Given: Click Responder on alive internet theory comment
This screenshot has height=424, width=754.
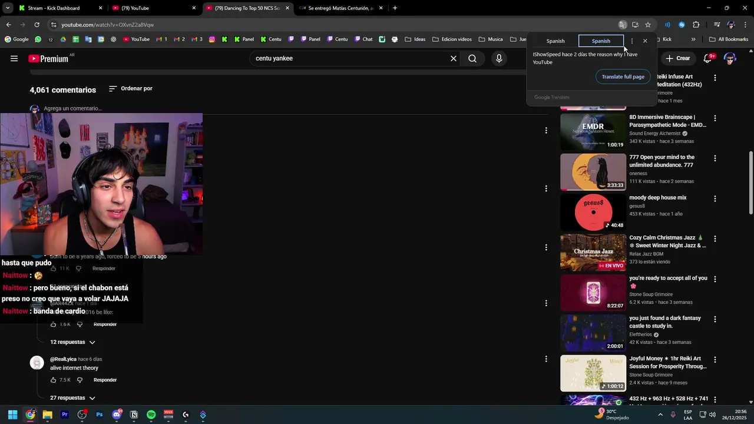Looking at the screenshot, I should pyautogui.click(x=105, y=380).
